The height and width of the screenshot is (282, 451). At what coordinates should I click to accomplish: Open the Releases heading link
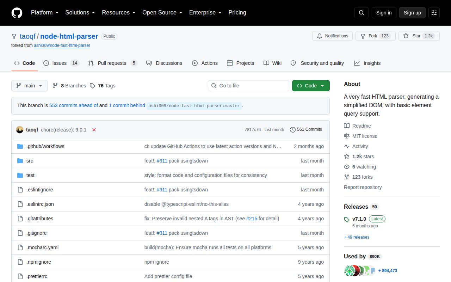361,207
